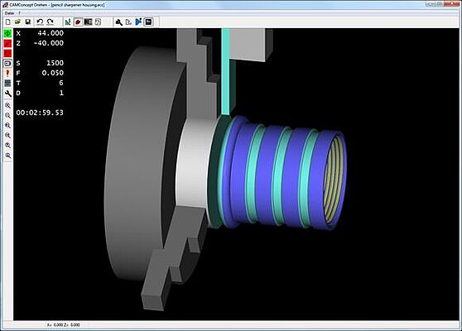Click the fifth magnifier icon in the sidebar

[8, 146]
